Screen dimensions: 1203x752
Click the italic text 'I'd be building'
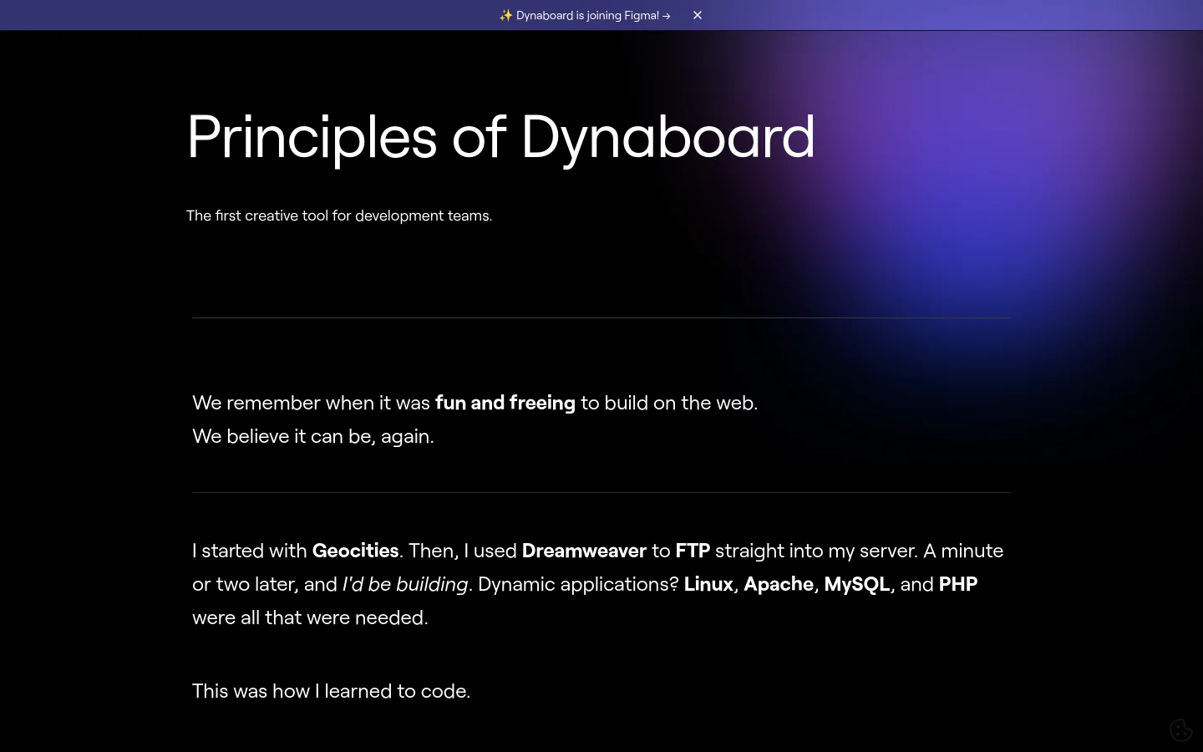[x=405, y=584]
